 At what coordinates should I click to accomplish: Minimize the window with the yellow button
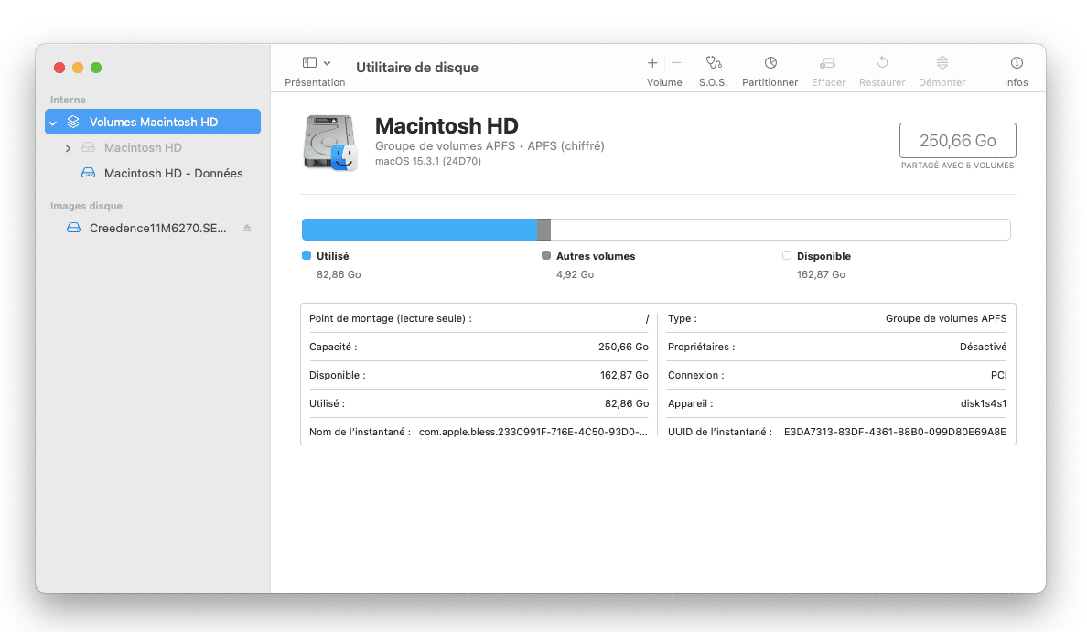(78, 67)
